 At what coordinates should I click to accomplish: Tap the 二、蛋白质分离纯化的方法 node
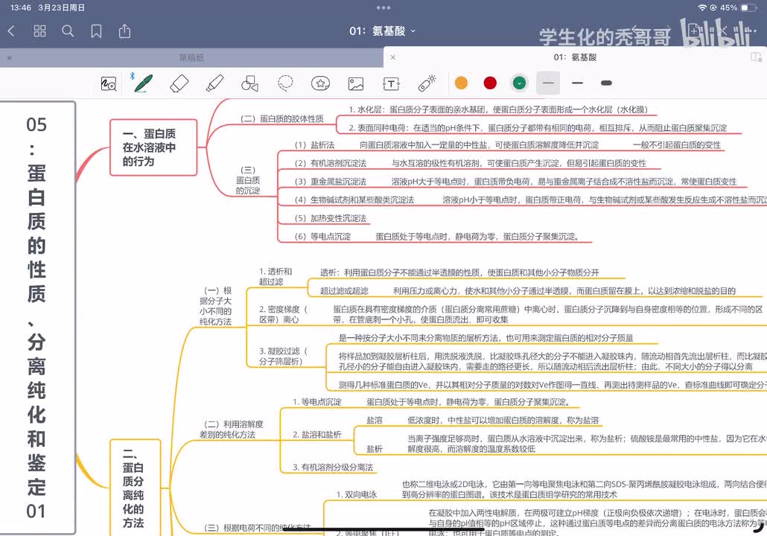click(136, 488)
